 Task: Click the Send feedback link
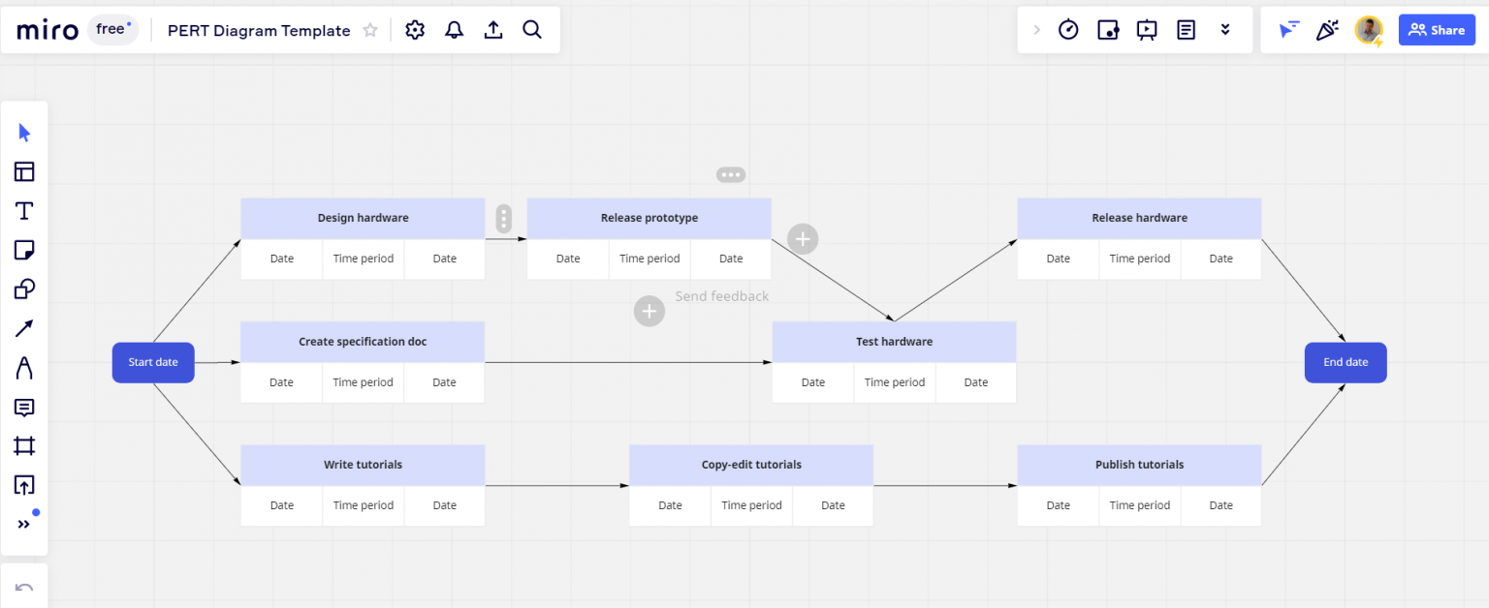tap(722, 295)
